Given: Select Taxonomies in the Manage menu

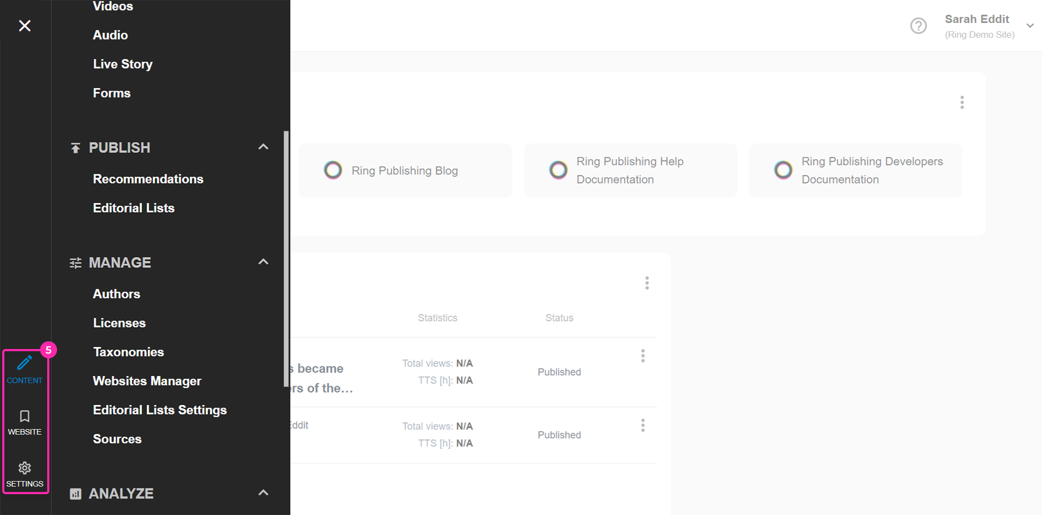Looking at the screenshot, I should [128, 352].
